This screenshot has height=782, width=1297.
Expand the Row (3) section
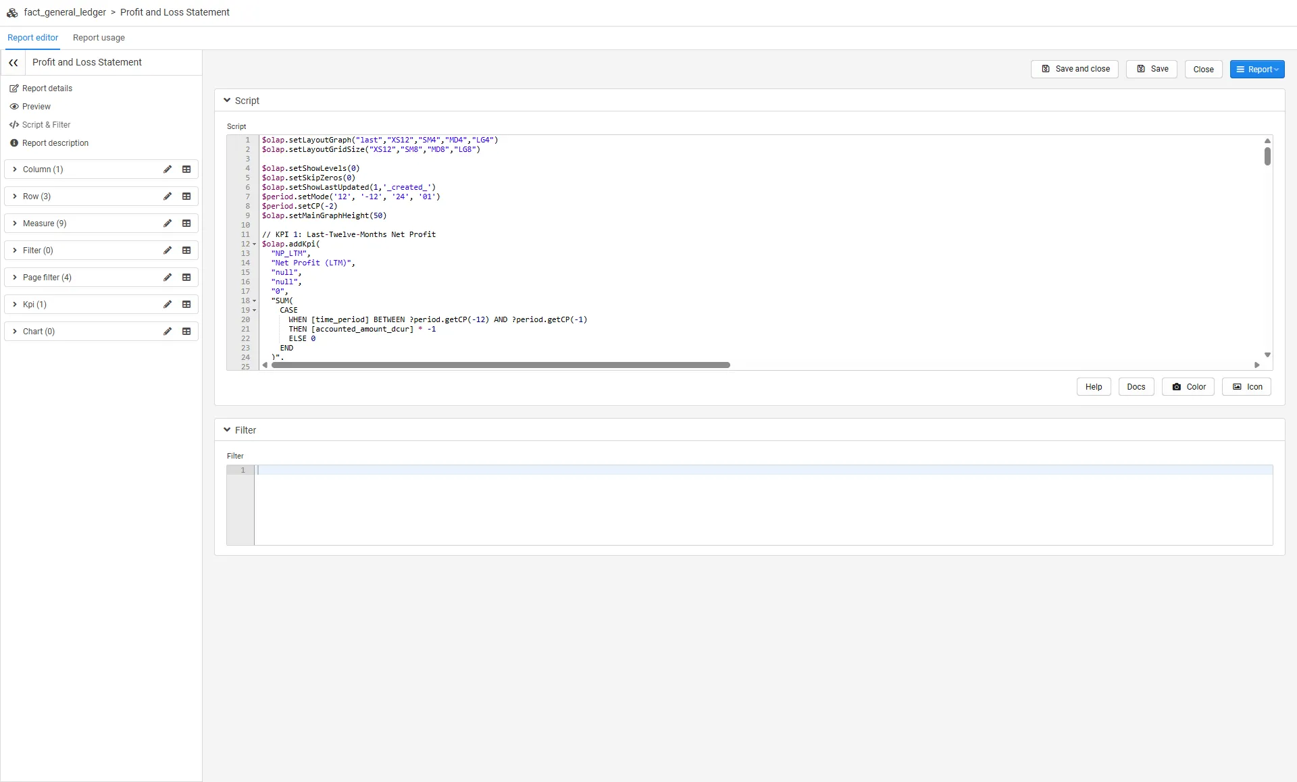point(15,197)
